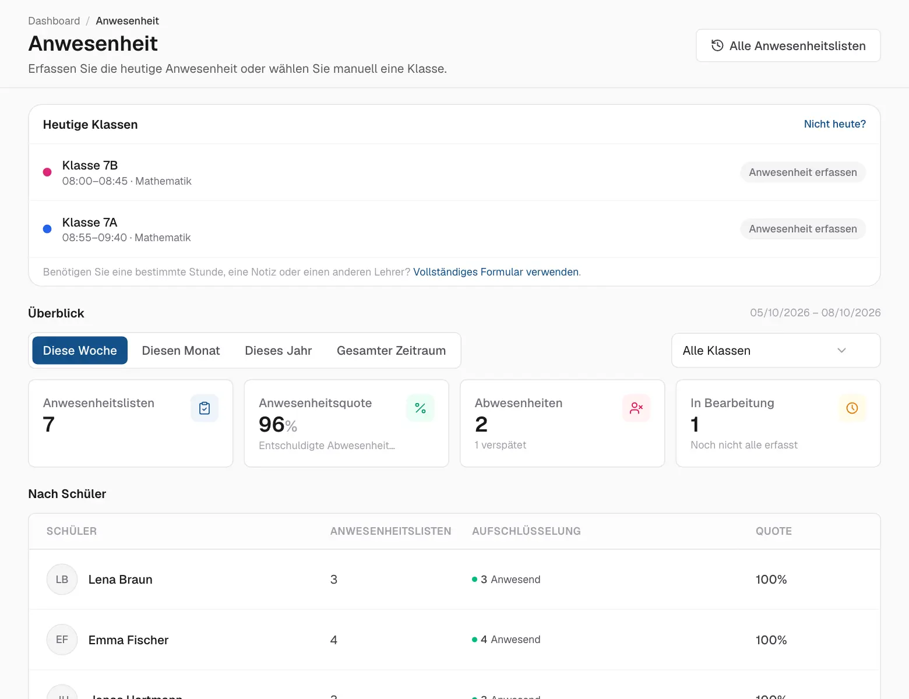909x699 pixels.
Task: Click "08:55–09:40 · Mathematik" schedule text
Action: pos(126,238)
